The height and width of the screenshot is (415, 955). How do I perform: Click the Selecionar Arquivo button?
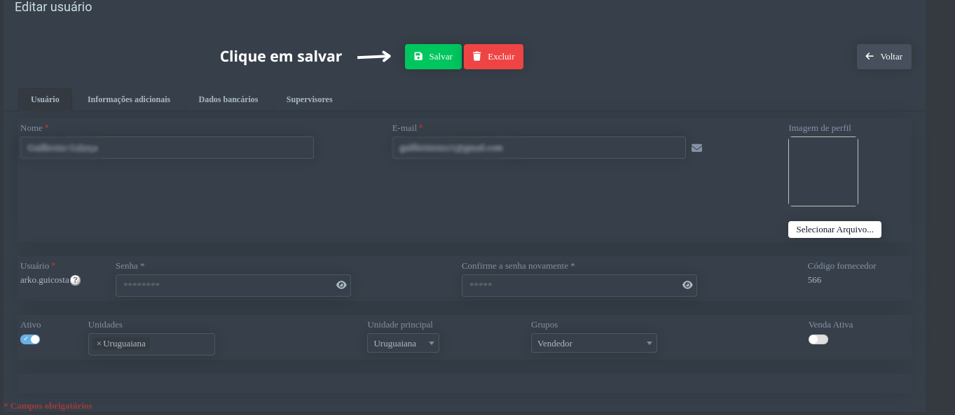click(834, 230)
